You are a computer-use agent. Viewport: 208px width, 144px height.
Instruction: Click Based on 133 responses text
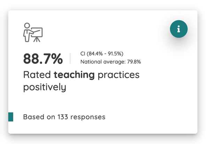pyautogui.click(x=64, y=117)
